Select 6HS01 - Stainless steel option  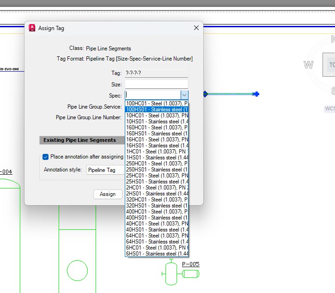pos(157,254)
